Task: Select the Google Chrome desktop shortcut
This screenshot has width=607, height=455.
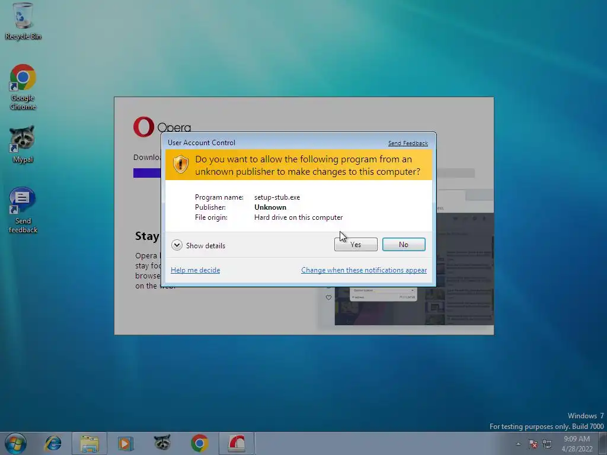Action: pyautogui.click(x=23, y=88)
